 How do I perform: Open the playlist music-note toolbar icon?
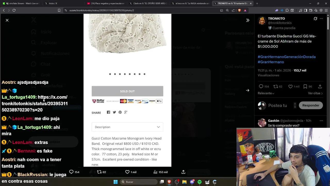tap(300, 10)
